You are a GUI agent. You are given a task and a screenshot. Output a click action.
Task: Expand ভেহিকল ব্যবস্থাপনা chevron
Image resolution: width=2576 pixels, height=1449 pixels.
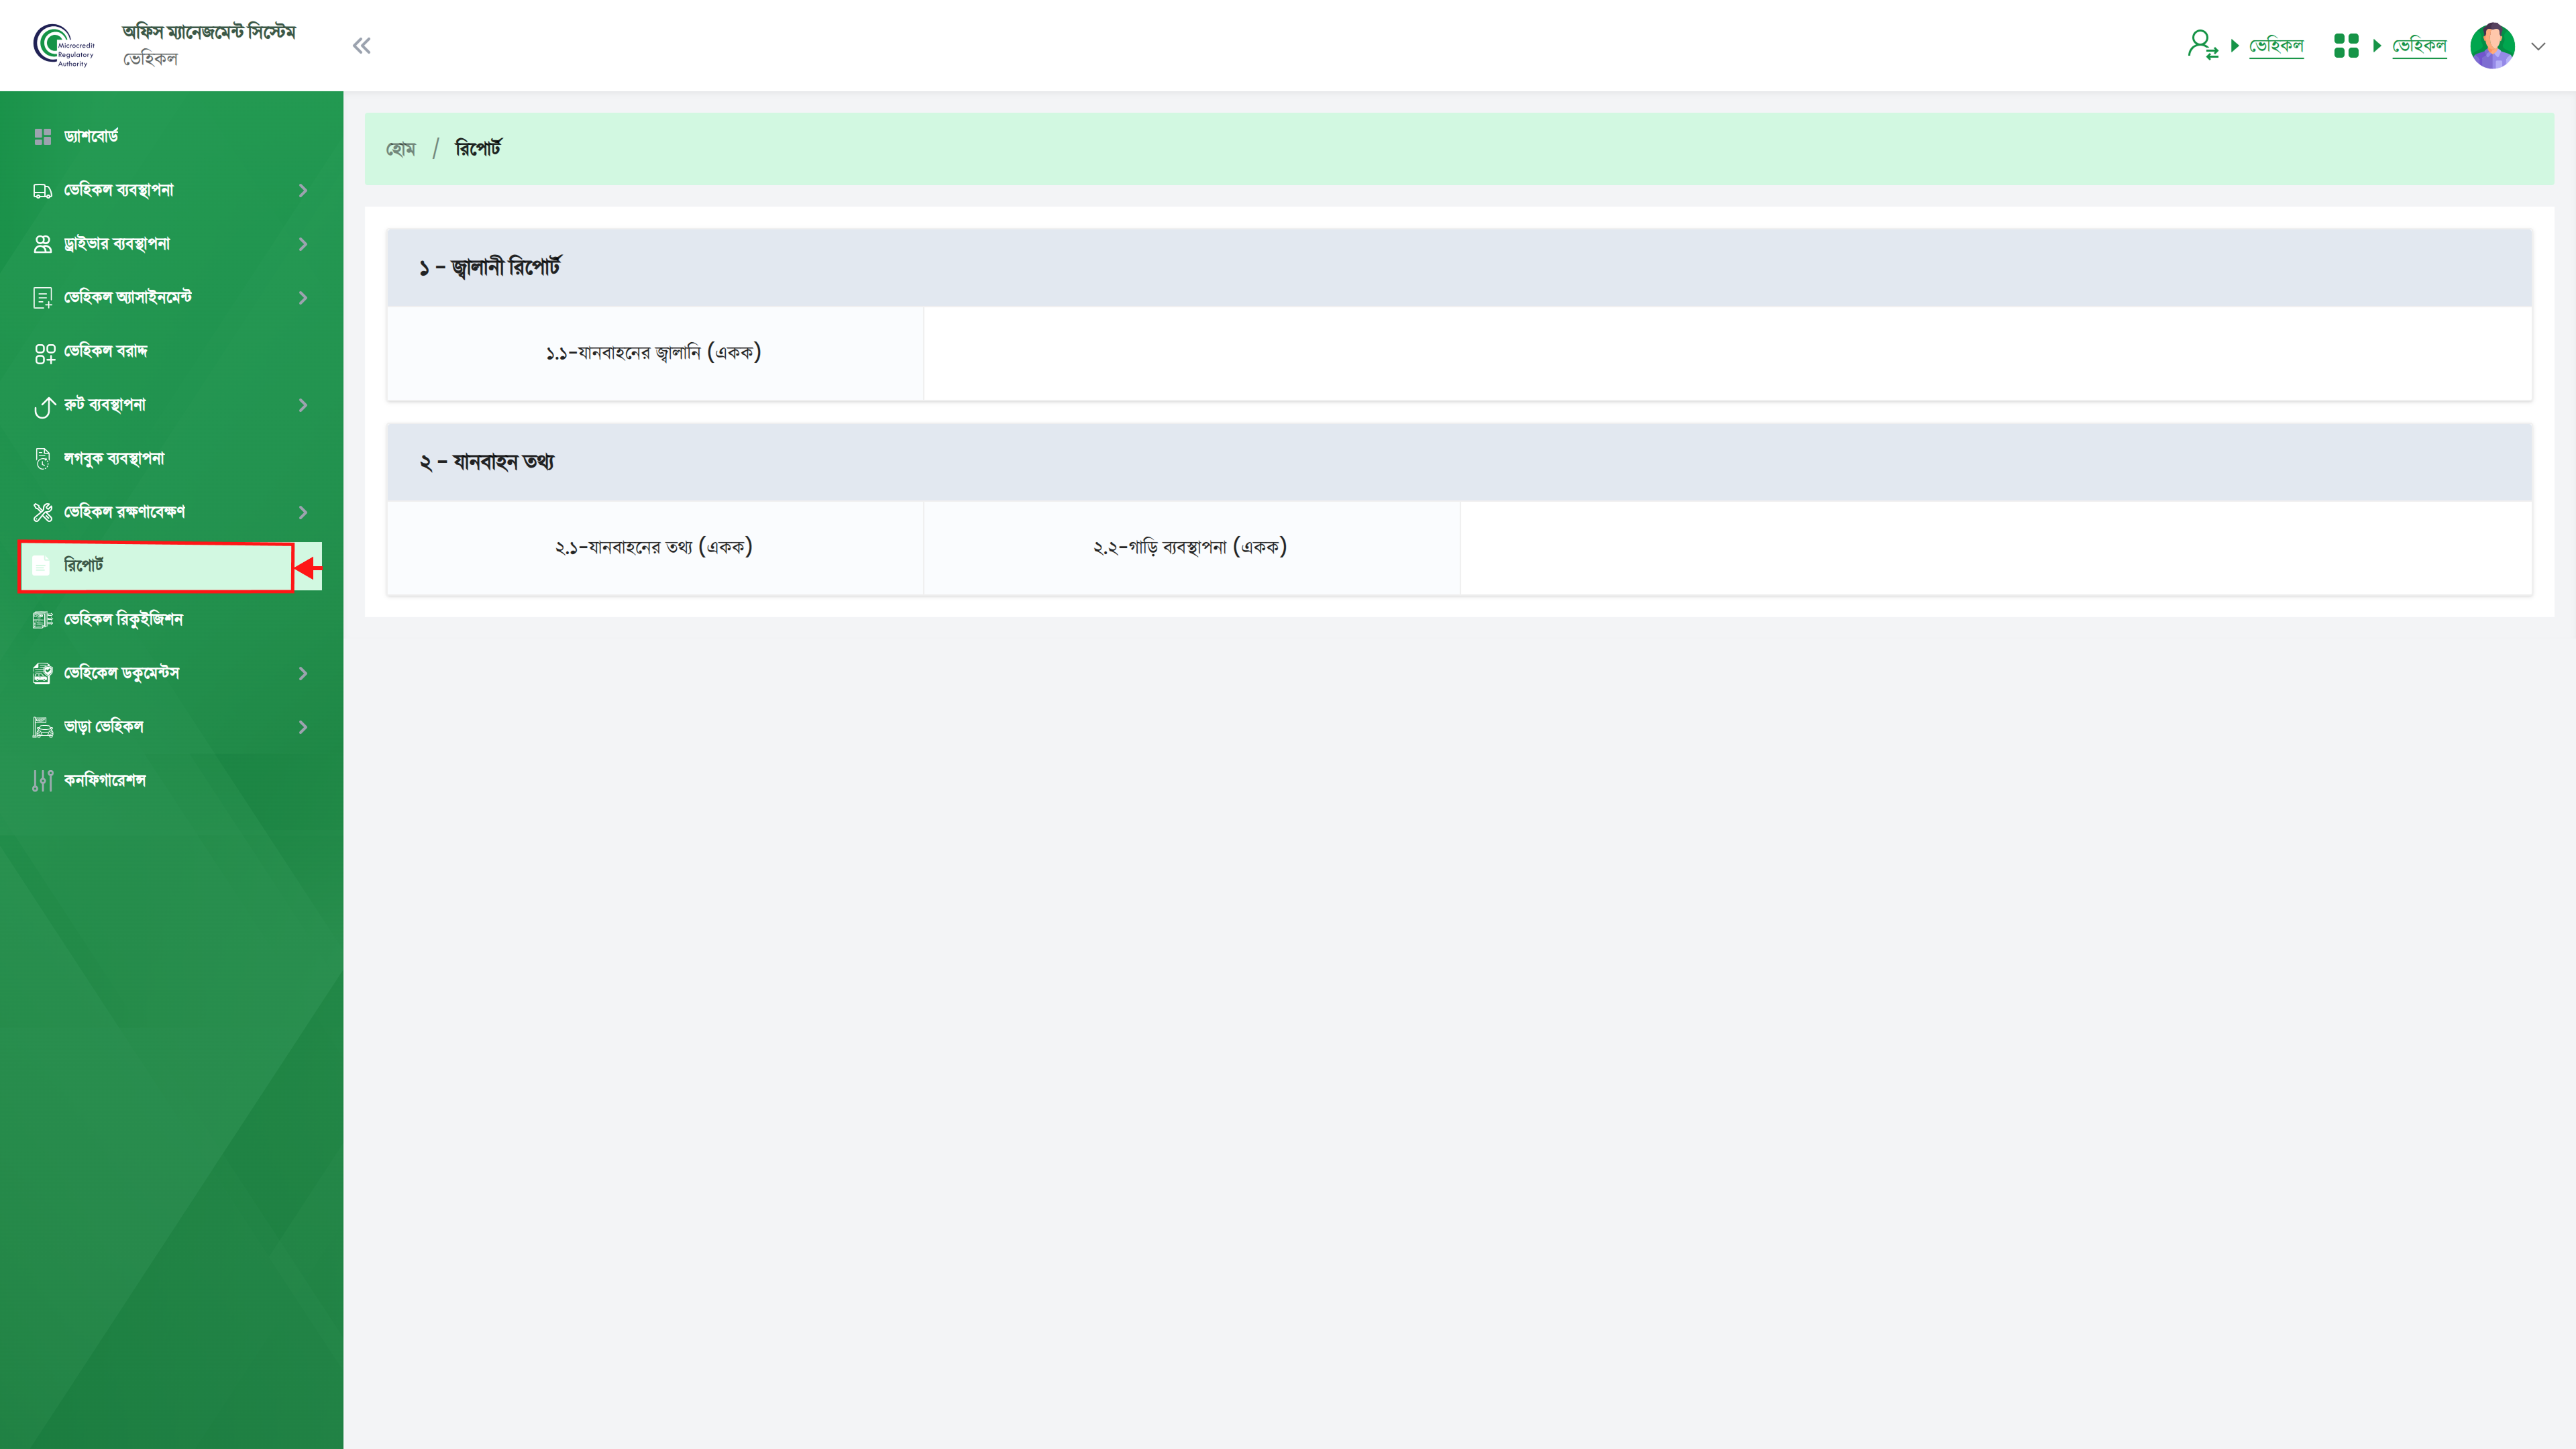303,190
